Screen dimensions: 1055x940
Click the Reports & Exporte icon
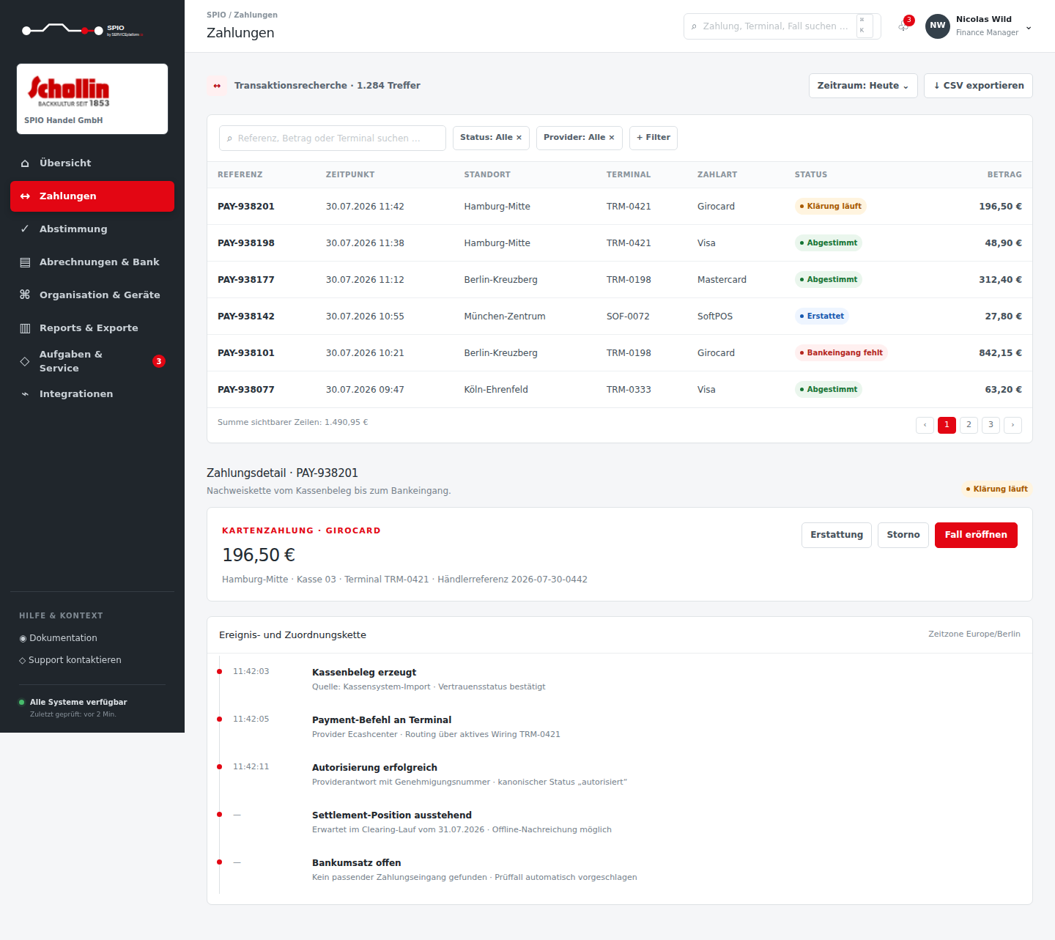(25, 328)
